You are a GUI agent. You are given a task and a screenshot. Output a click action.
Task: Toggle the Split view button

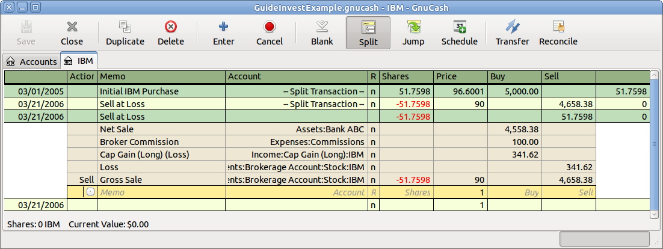point(368,32)
